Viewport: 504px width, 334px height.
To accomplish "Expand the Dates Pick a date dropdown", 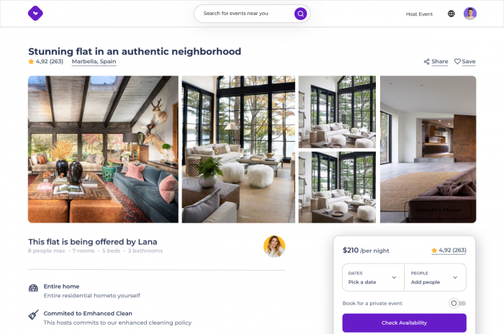I will point(373,277).
